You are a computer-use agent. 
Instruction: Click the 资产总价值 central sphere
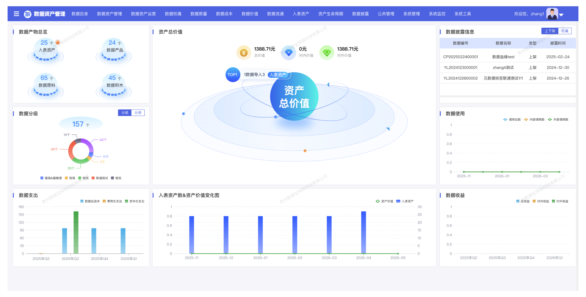[x=294, y=97]
